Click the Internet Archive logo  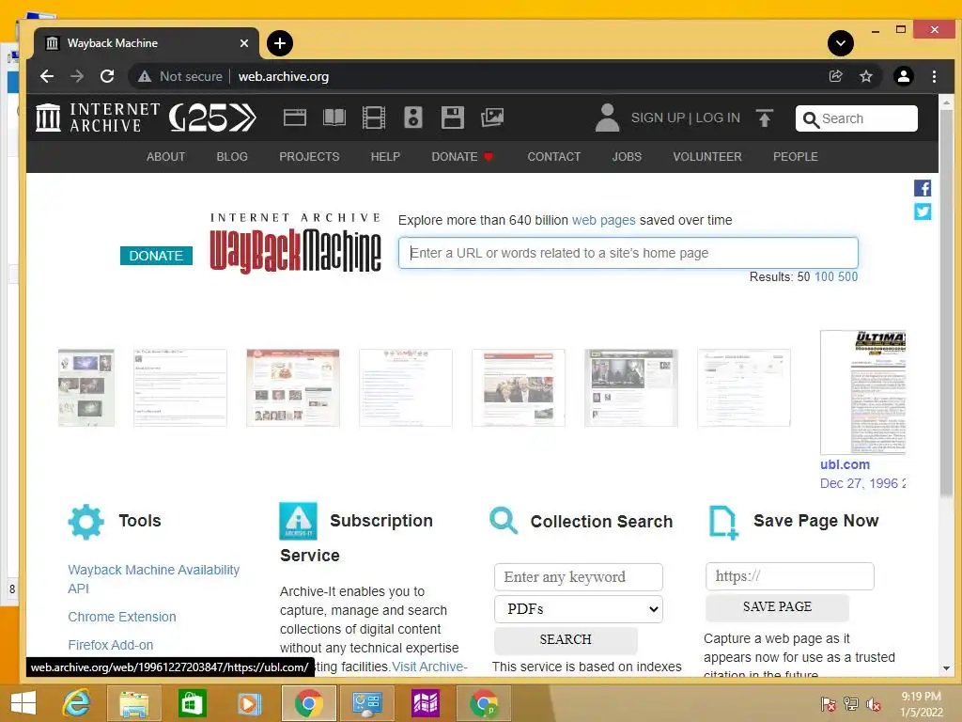(98, 118)
